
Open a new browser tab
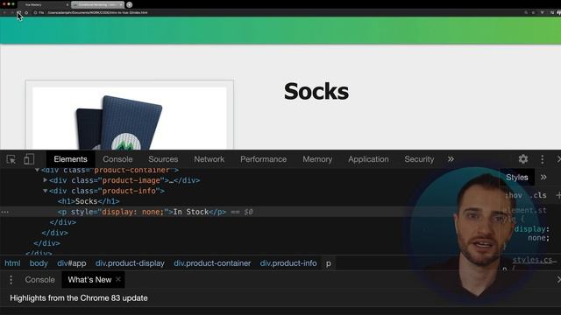click(129, 4)
